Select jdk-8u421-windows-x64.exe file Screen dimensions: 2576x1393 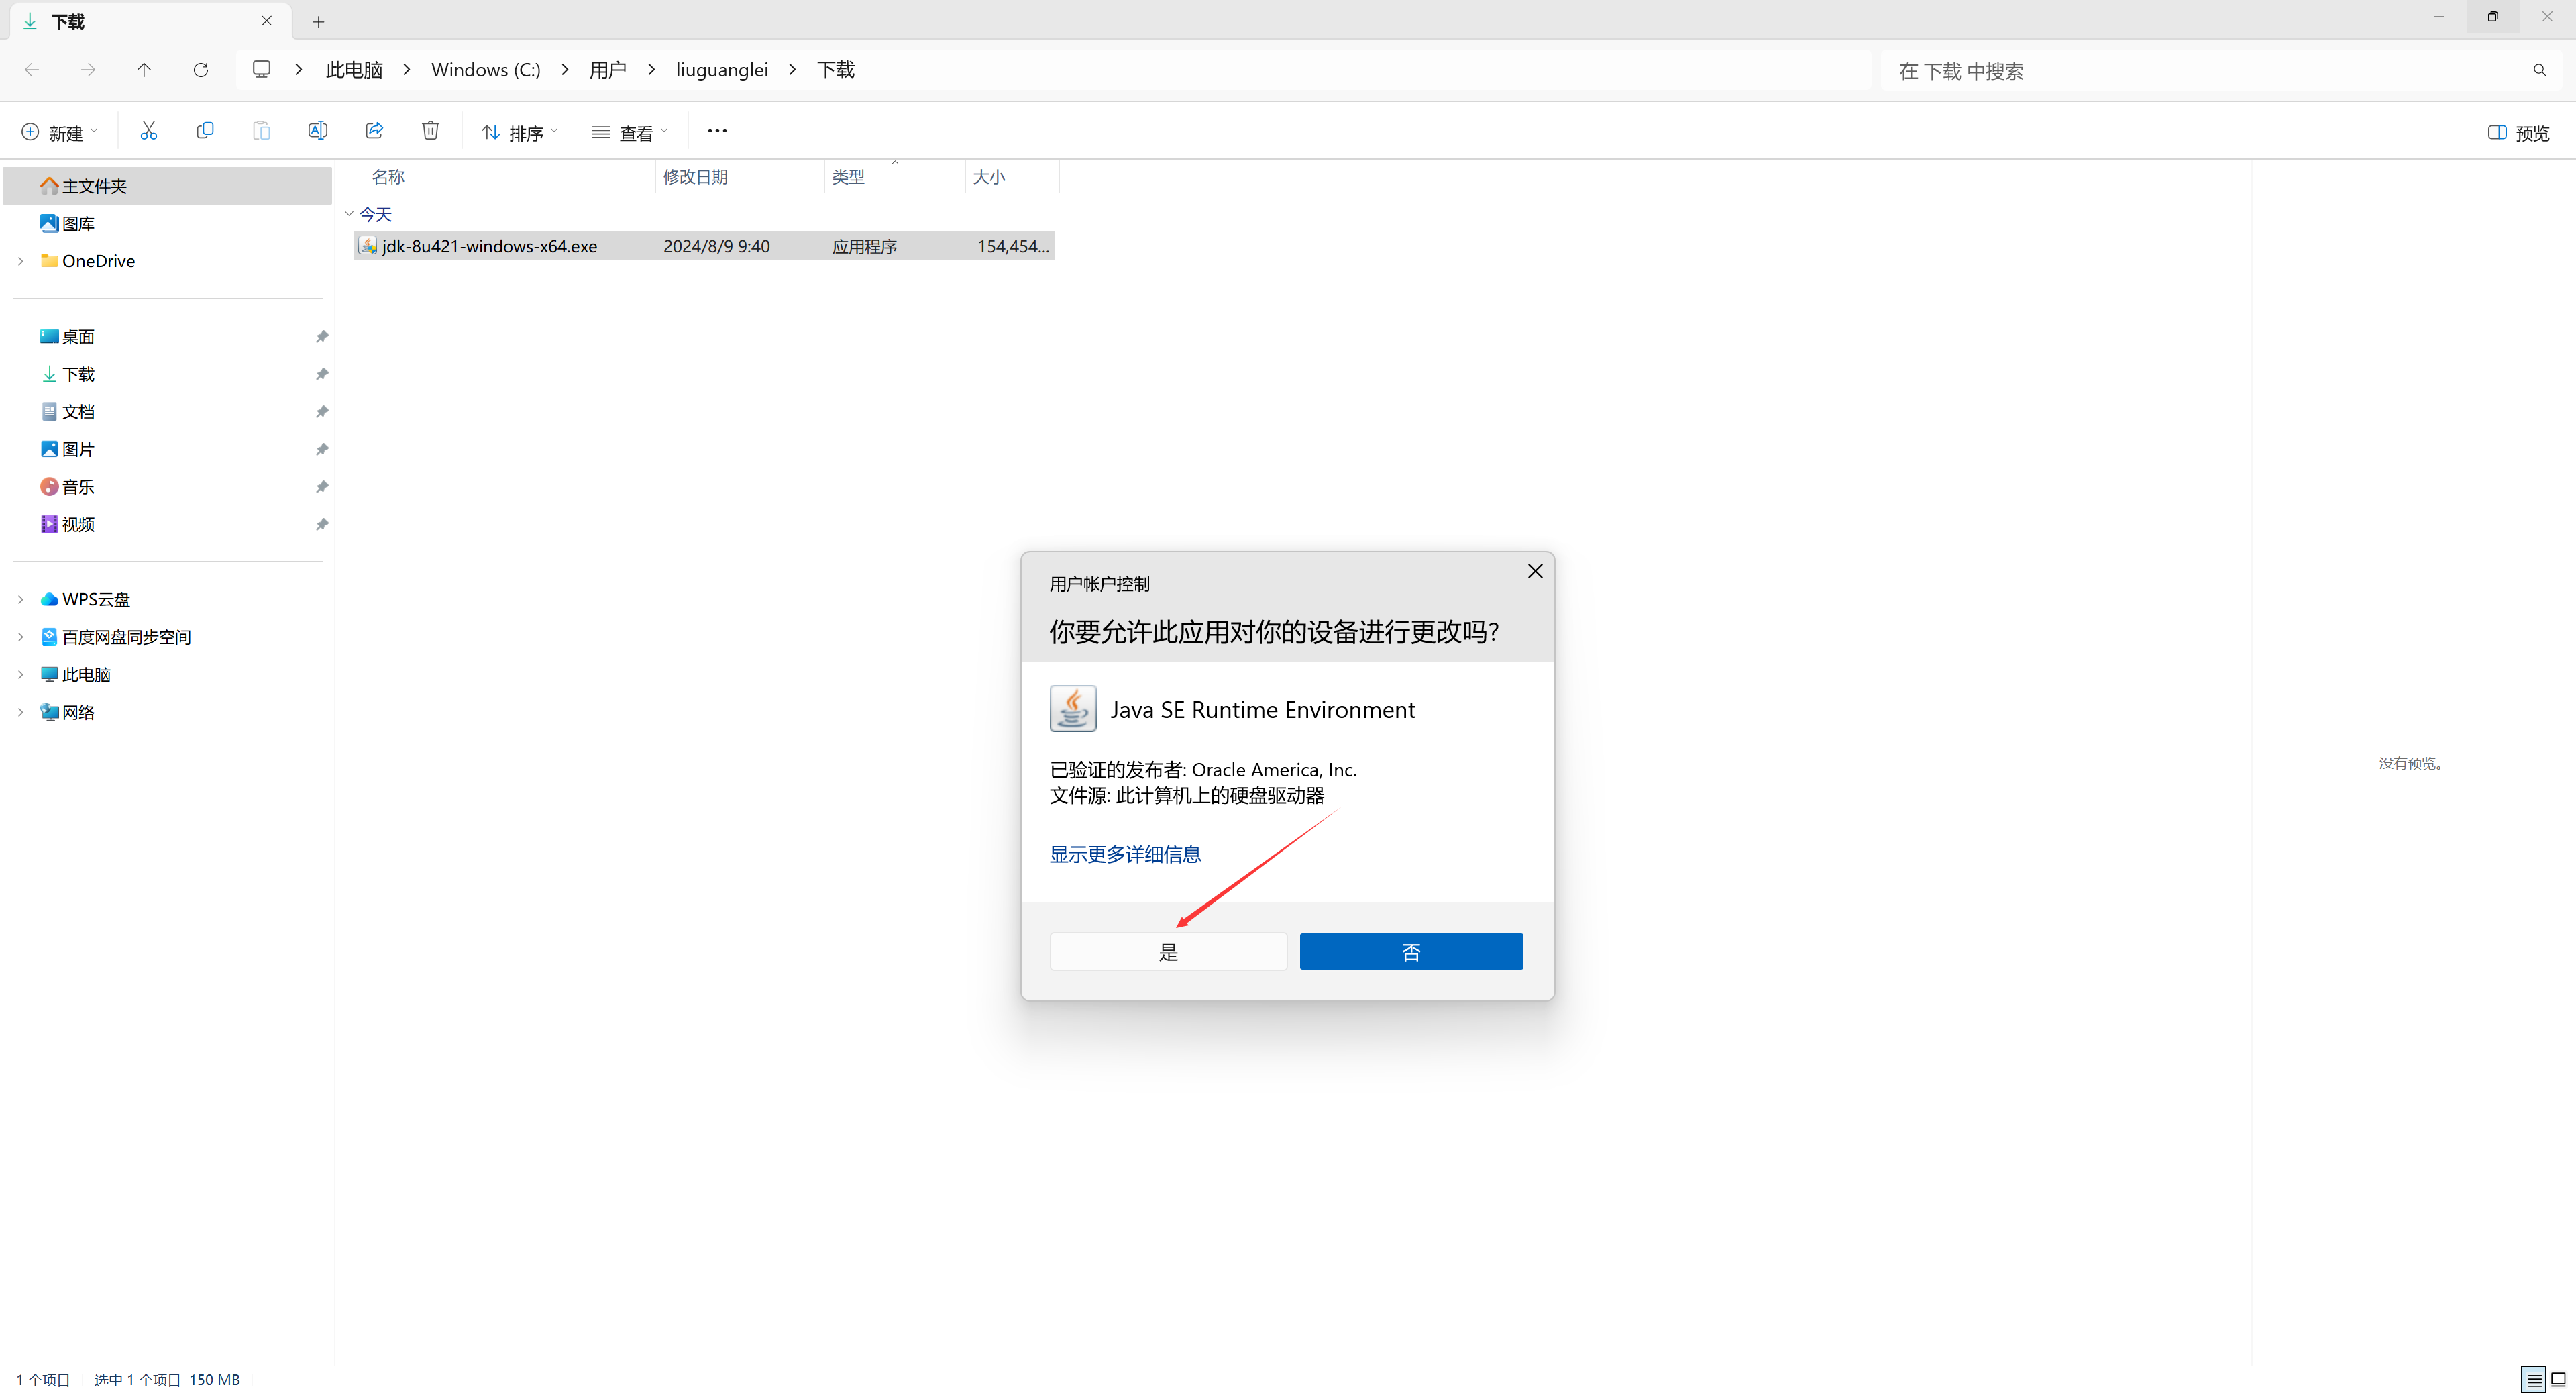[x=489, y=246]
